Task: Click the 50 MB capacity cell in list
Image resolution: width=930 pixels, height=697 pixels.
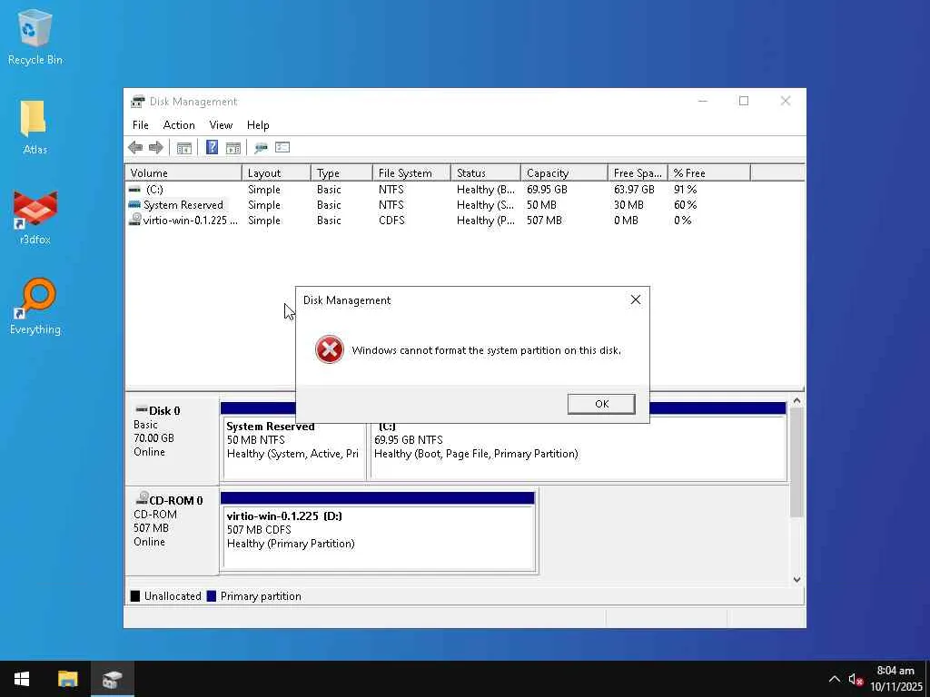Action: pyautogui.click(x=541, y=205)
